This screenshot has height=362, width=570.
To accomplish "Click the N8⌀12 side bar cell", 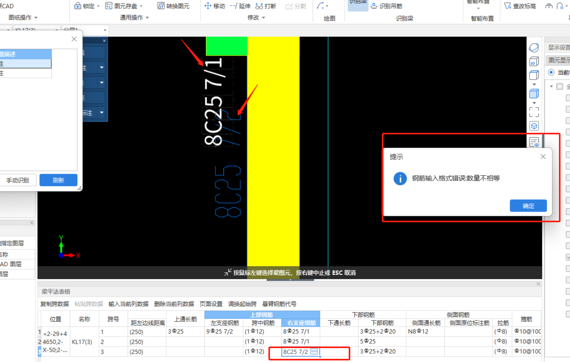I will (425, 331).
